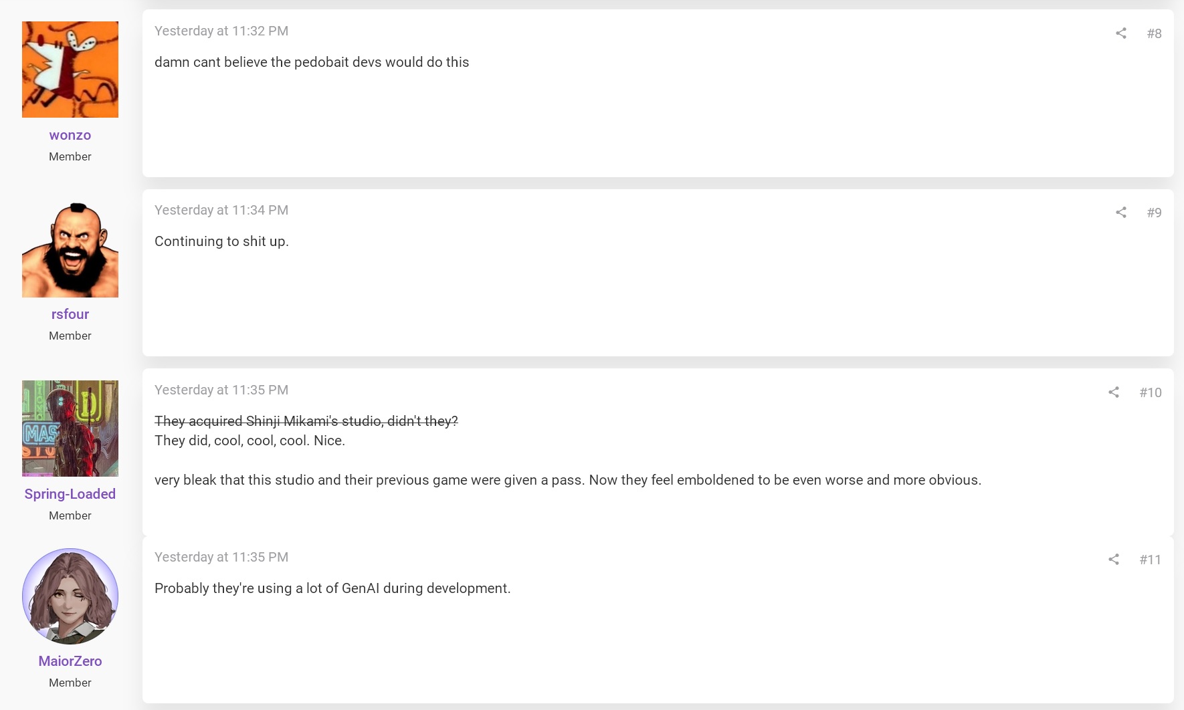Follow the #8 post permalink
This screenshot has height=710, width=1184.
point(1154,33)
